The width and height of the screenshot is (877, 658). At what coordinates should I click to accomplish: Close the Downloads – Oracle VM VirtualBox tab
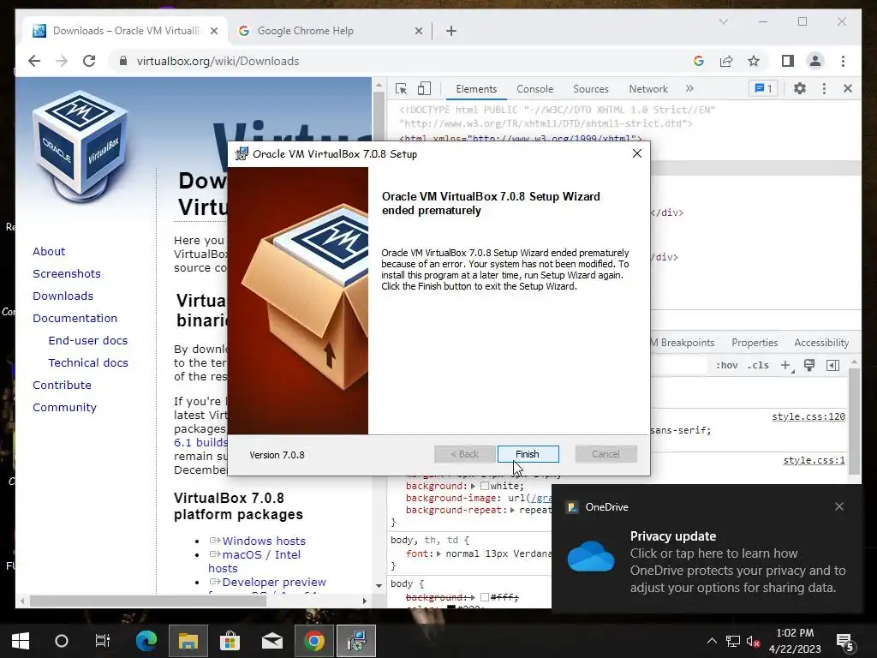point(213,31)
